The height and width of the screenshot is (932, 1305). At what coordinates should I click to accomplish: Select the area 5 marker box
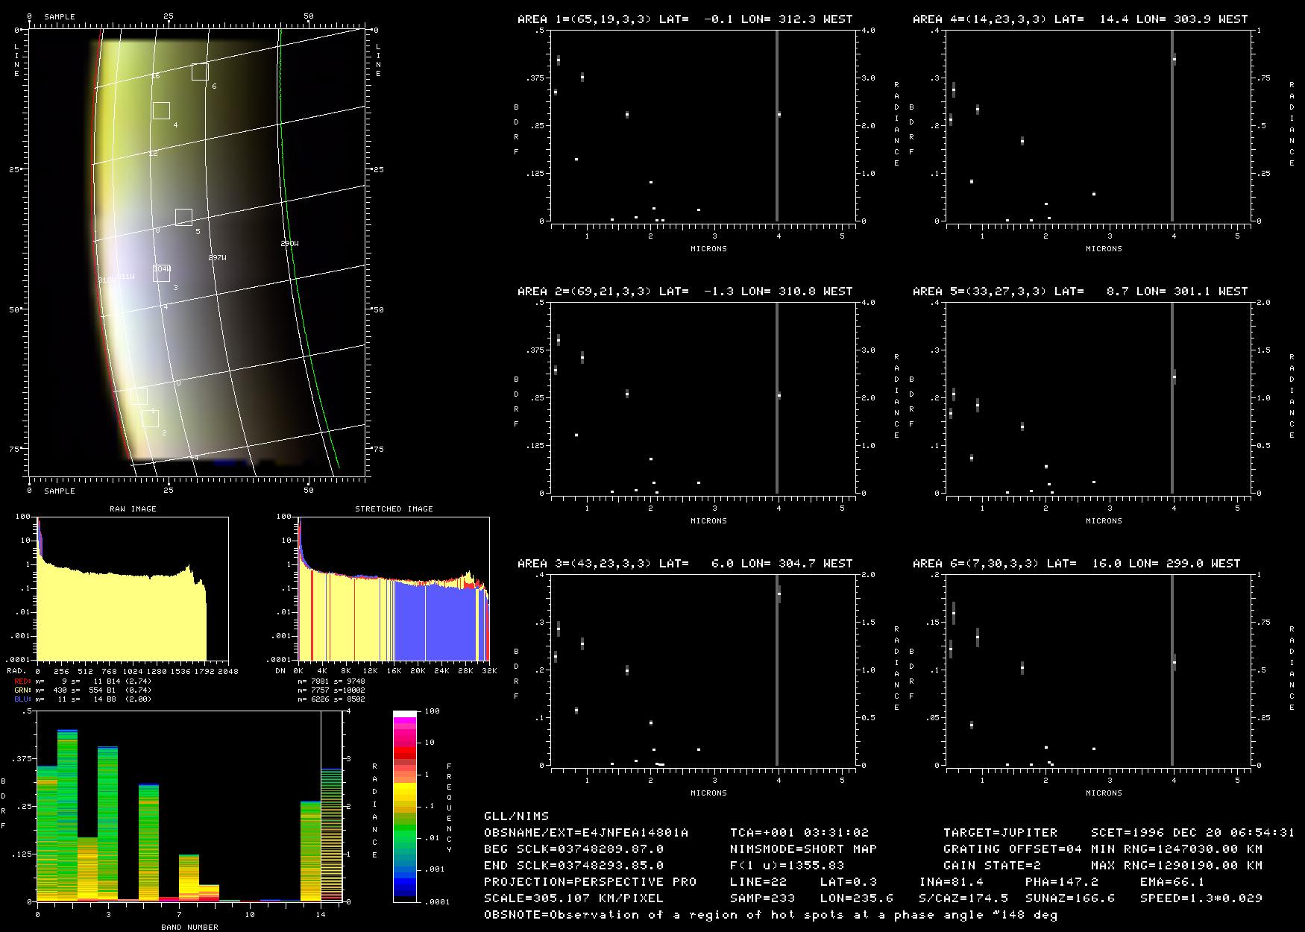(x=183, y=217)
